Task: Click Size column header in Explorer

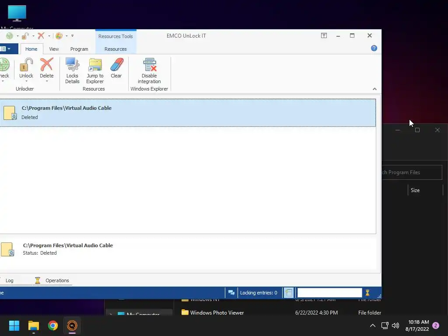Action: tap(415, 190)
